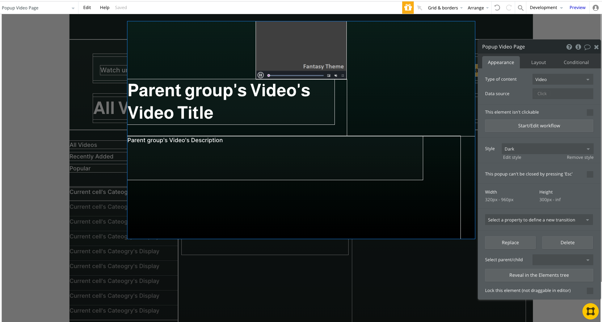Open the Select parent/child dropdown
Viewport: 602px width, 322px height.
(x=563, y=260)
